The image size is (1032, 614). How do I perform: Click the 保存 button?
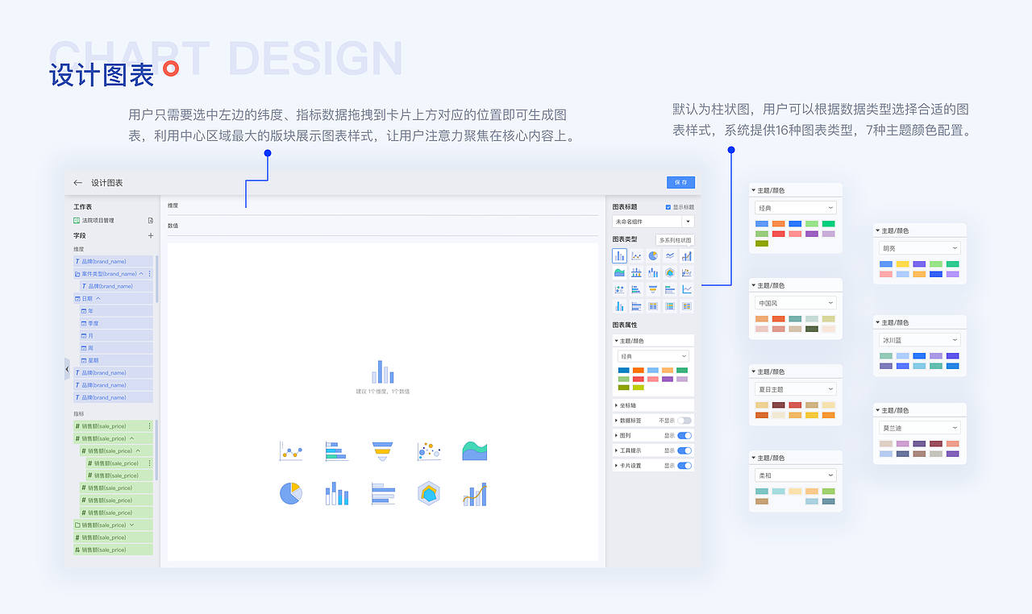pyautogui.click(x=680, y=183)
